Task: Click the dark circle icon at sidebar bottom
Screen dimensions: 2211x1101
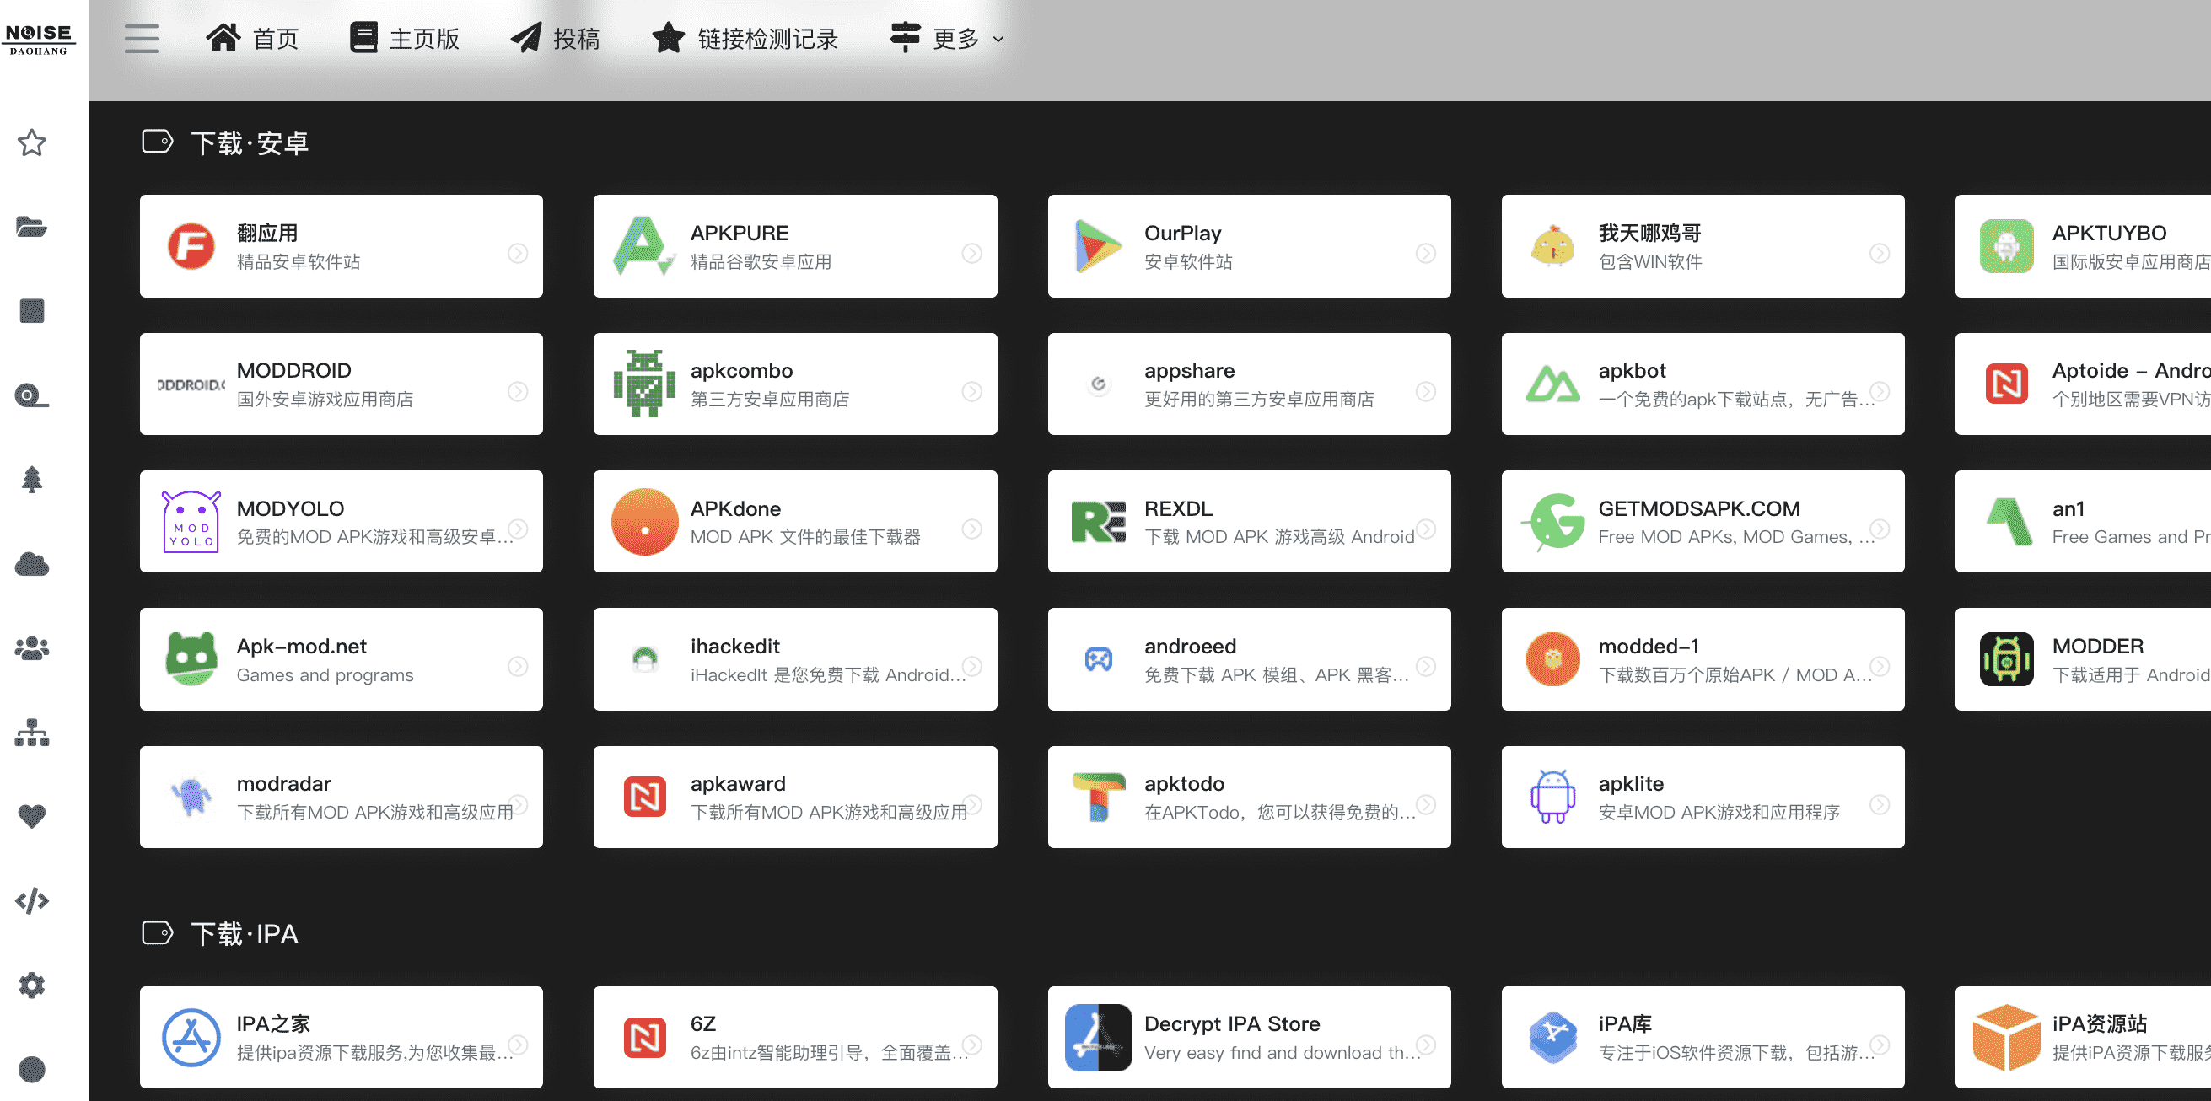Action: [x=32, y=1069]
